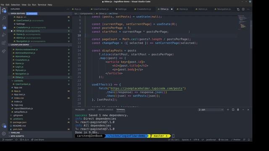Open errors and warnings count in status bar
This screenshot has height=151, width=269.
pyautogui.click(x=24, y=140)
